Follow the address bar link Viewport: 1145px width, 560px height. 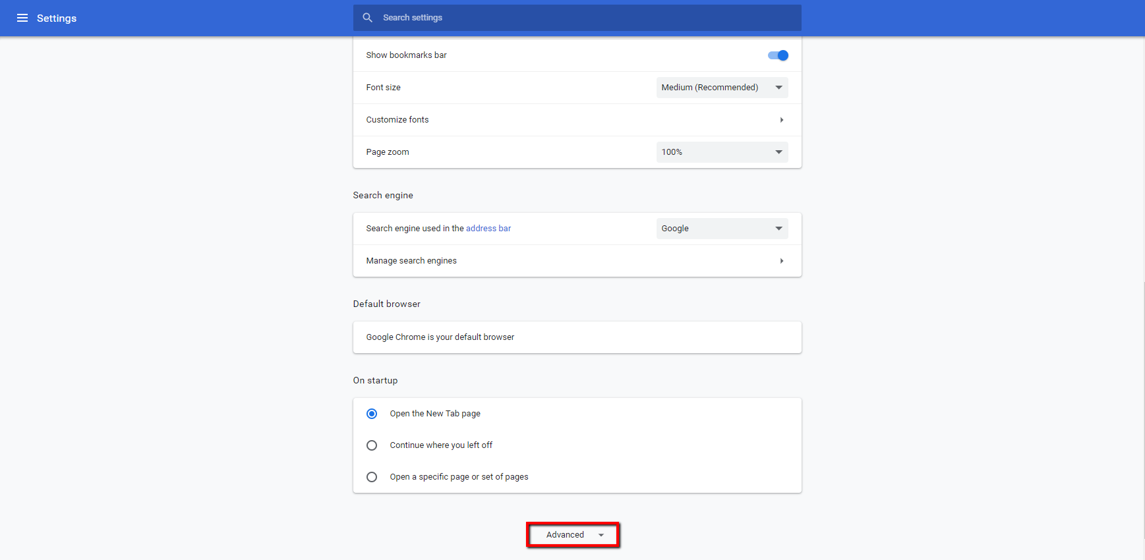point(488,229)
